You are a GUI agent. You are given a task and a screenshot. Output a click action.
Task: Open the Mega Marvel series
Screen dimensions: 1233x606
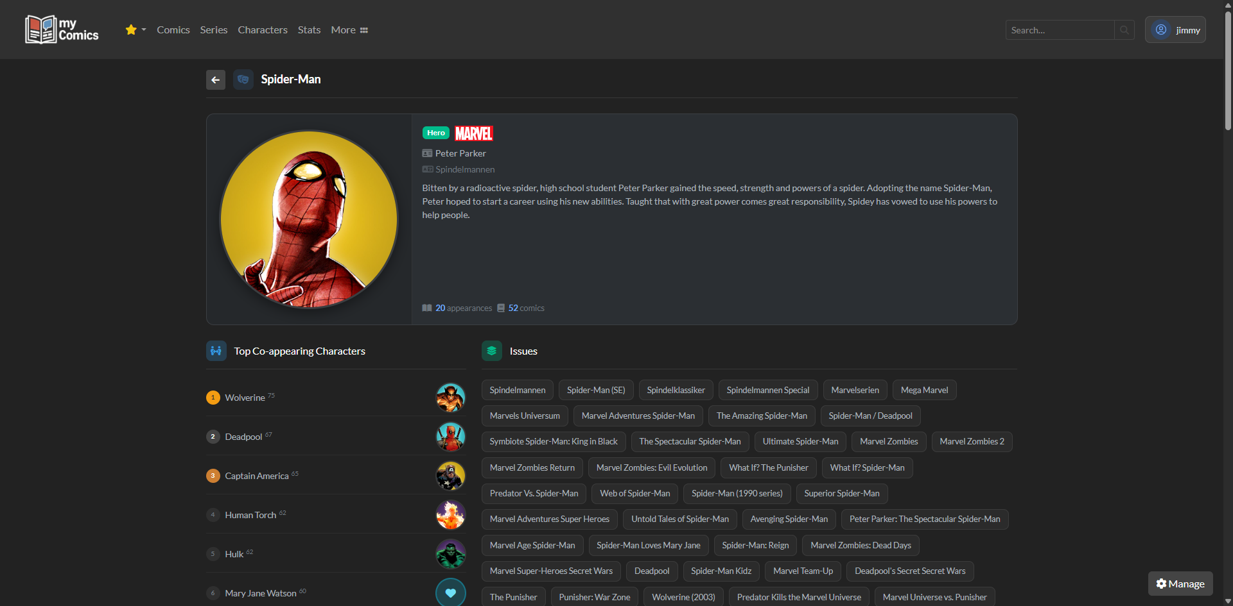tap(925, 390)
